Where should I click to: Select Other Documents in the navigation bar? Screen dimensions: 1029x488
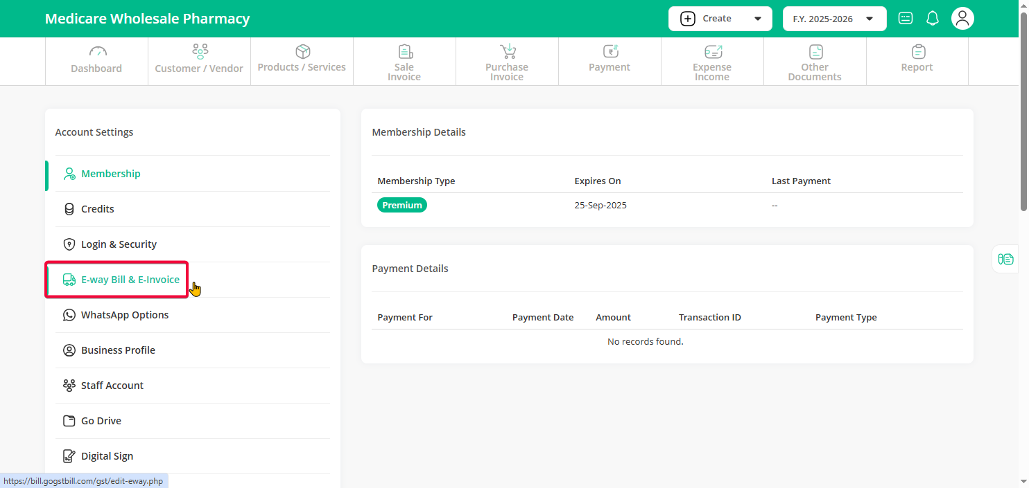tap(815, 62)
